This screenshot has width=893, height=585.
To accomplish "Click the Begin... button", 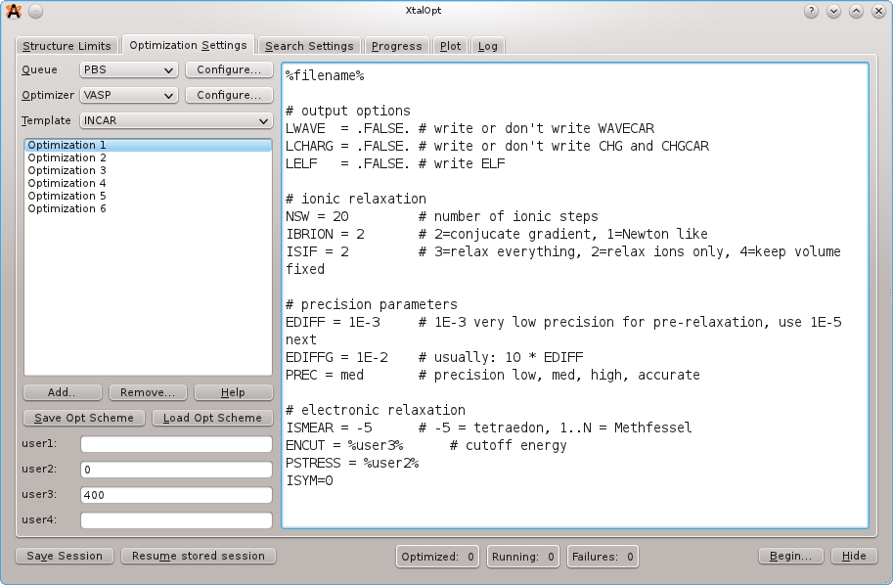I will coord(791,556).
